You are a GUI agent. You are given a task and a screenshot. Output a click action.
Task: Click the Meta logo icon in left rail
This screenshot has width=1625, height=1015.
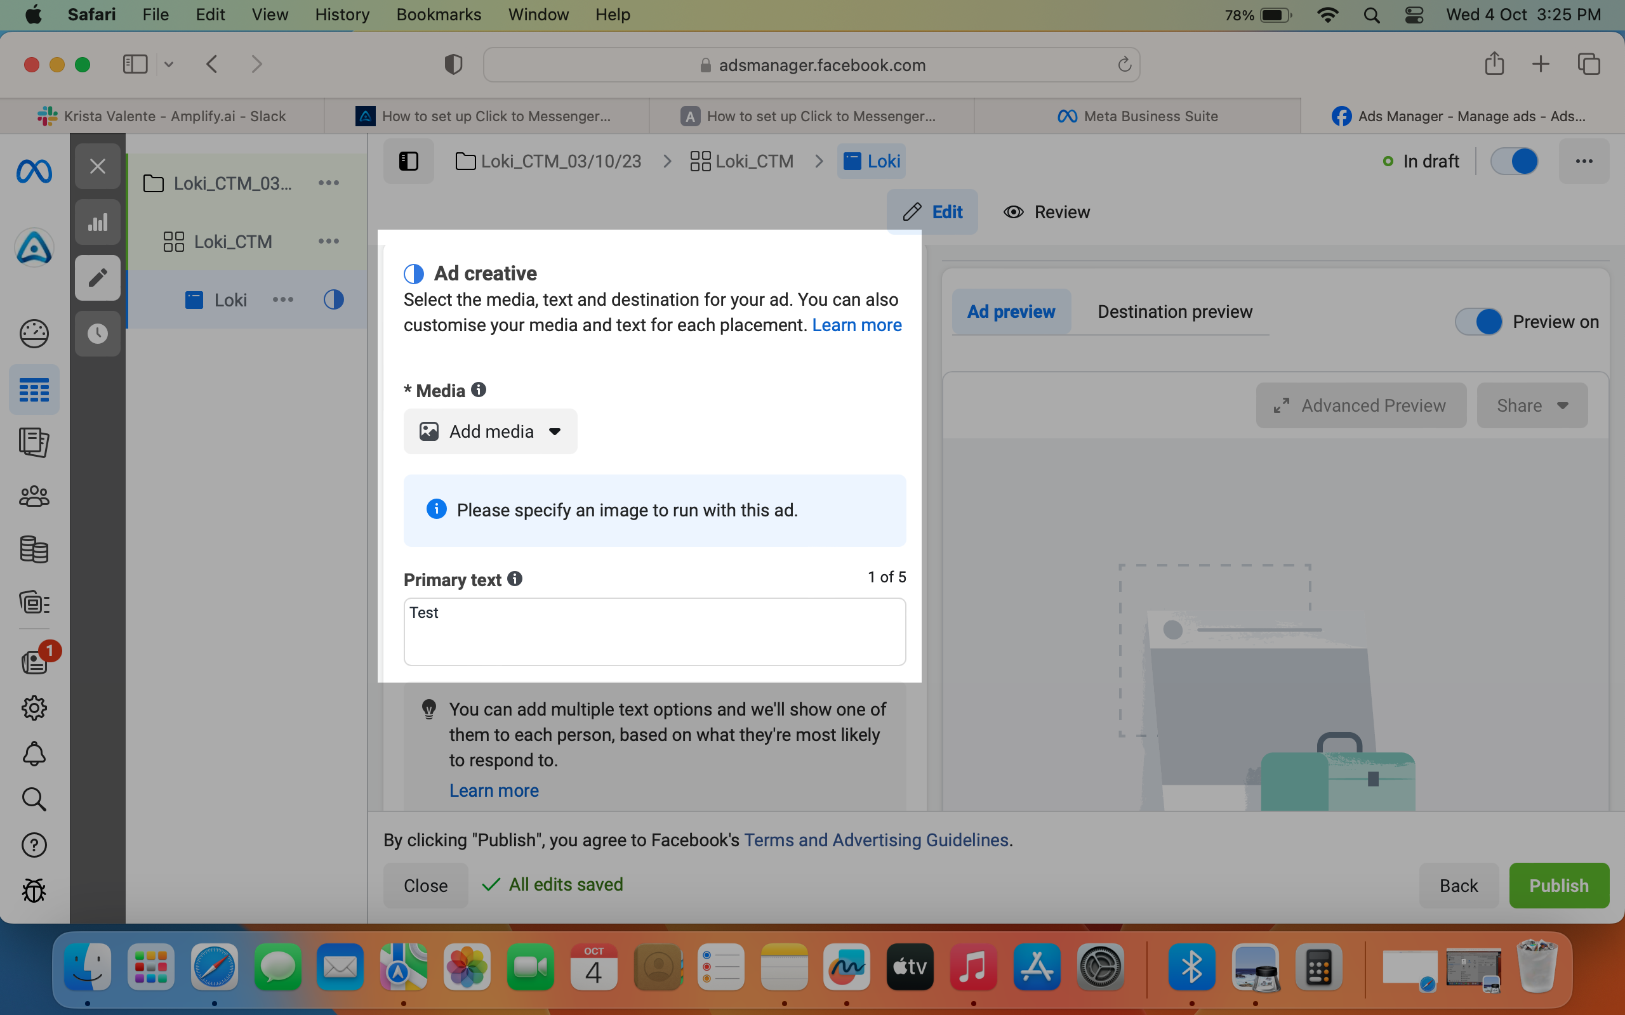click(x=34, y=172)
